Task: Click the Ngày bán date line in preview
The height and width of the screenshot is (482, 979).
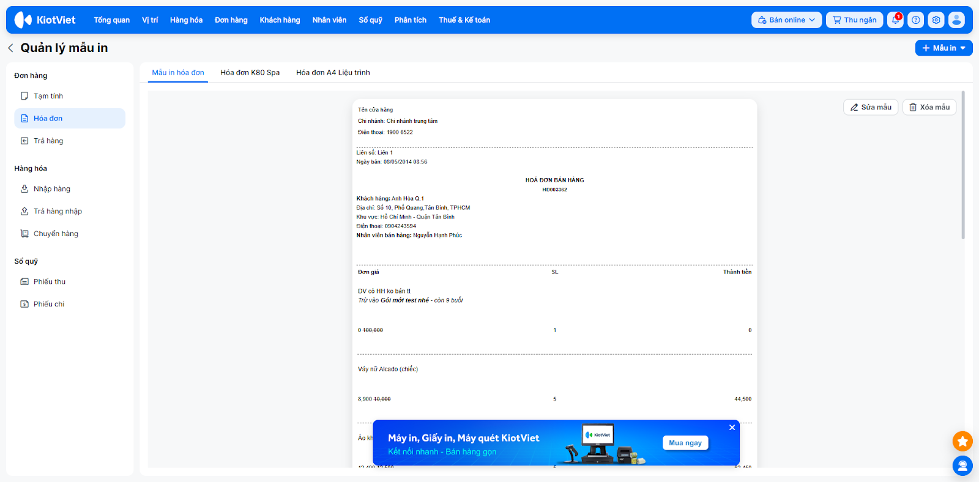Action: click(x=392, y=162)
